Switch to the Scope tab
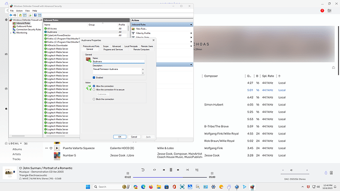 [105, 46]
